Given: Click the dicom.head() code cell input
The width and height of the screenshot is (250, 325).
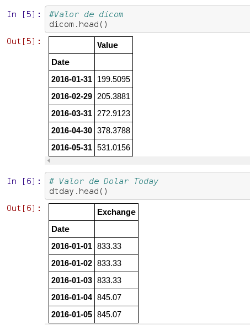Looking at the screenshot, I should coord(147,19).
